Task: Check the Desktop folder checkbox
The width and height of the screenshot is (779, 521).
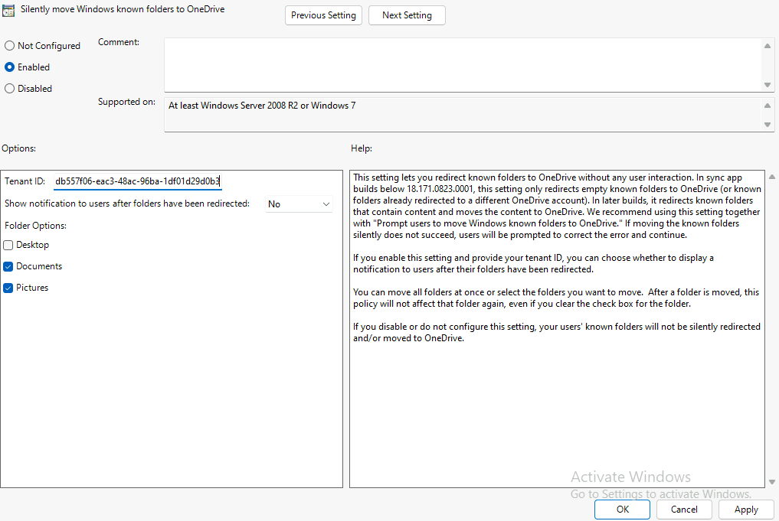Action: tap(8, 245)
